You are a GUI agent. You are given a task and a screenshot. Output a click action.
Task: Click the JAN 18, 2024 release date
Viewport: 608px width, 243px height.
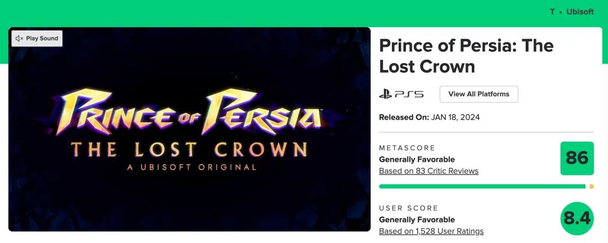click(455, 117)
